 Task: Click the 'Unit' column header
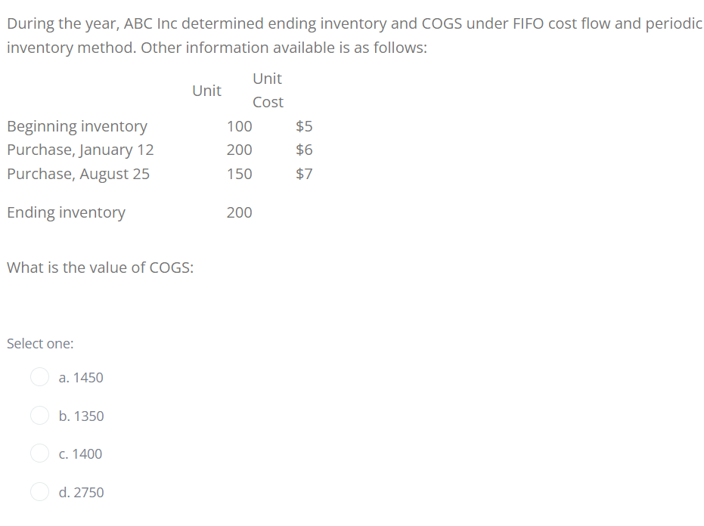coord(207,90)
